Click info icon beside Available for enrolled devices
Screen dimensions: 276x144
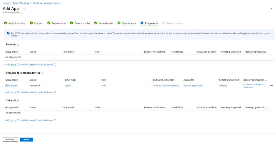tap(41, 73)
